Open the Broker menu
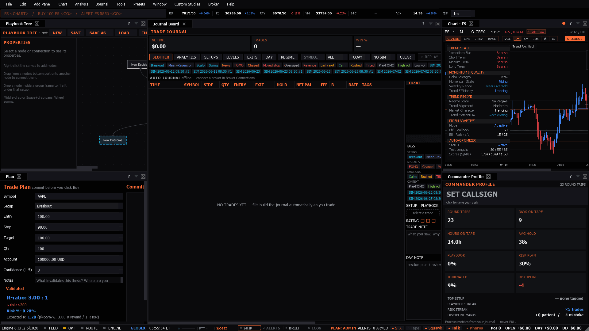Viewport: 589px width, 331px height. pyautogui.click(x=213, y=4)
